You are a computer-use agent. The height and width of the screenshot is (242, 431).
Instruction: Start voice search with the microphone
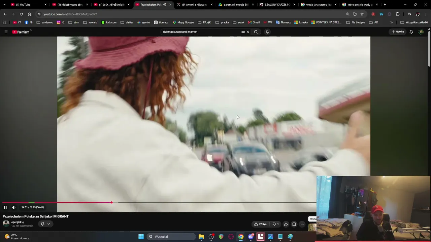[267, 32]
